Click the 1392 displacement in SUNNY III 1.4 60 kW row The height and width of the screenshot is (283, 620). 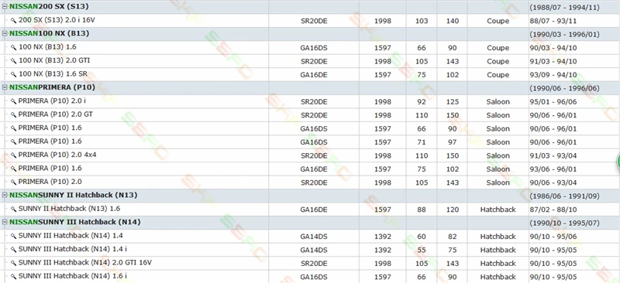pyautogui.click(x=383, y=237)
